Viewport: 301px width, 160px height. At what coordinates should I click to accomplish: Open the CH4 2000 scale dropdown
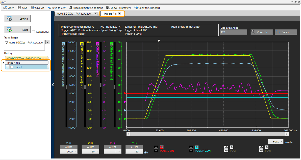68,151
